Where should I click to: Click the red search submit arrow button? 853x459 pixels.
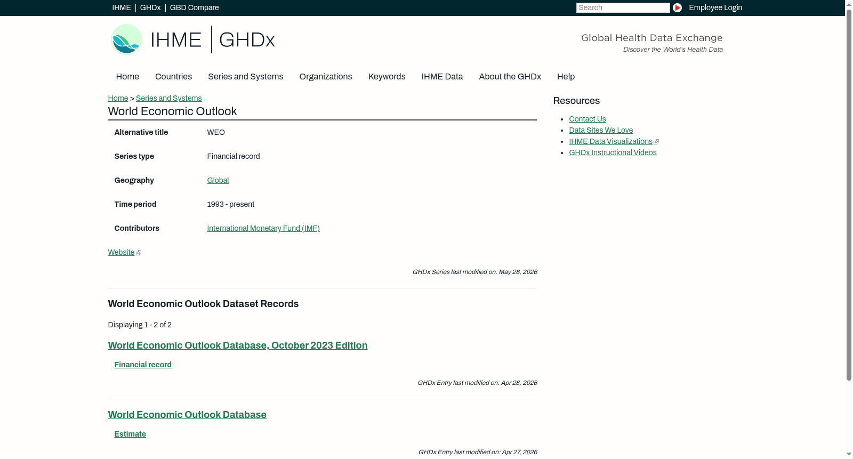click(x=677, y=7)
